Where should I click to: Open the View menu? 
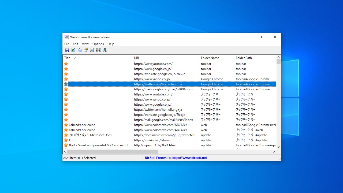tap(85, 44)
